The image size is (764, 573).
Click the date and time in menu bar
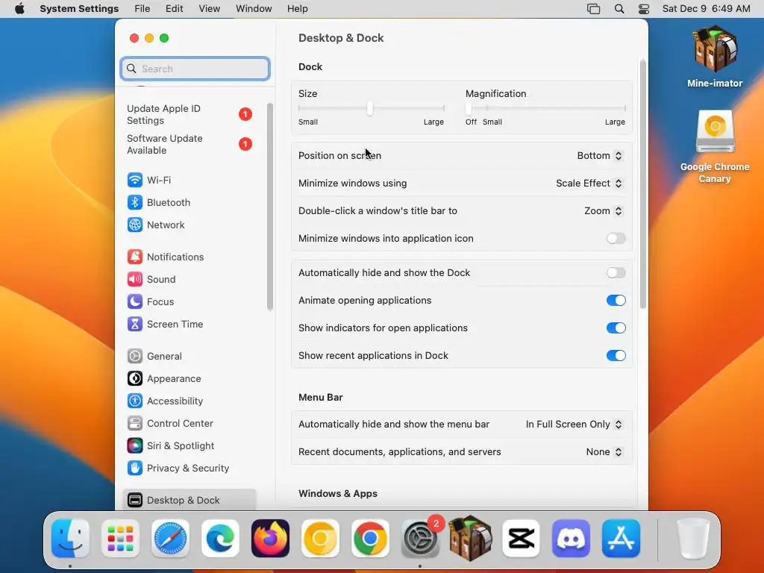point(706,9)
